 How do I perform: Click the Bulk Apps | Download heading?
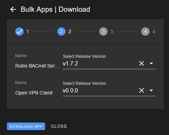[x=55, y=9]
